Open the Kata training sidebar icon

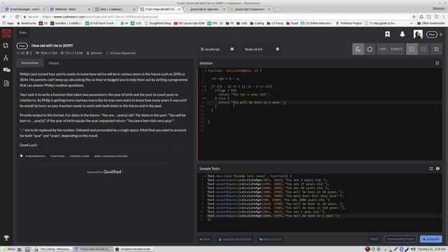click(x=6, y=45)
